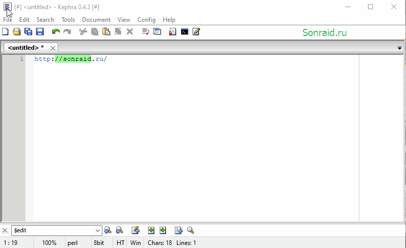This screenshot has width=406, height=248.
Task: Open the console output panel icon
Action: click(184, 31)
